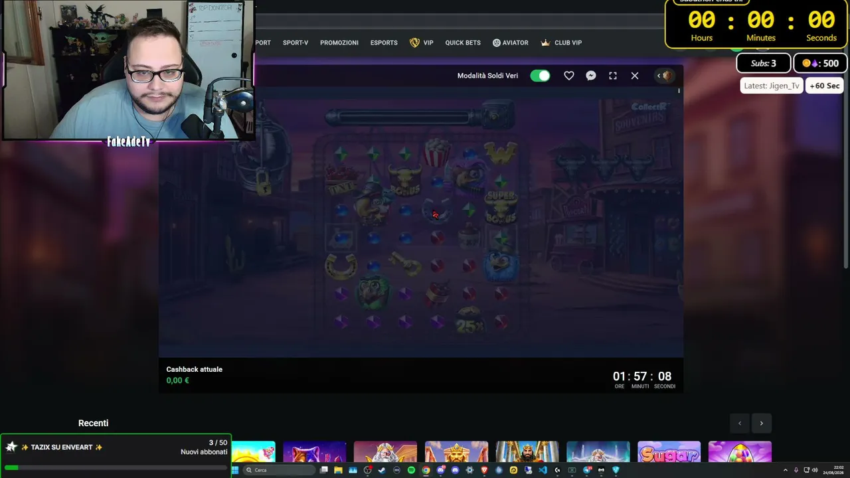Screen dimensions: 850x478
Task: Switch to Google Chrome on the taskbar
Action: 426,470
